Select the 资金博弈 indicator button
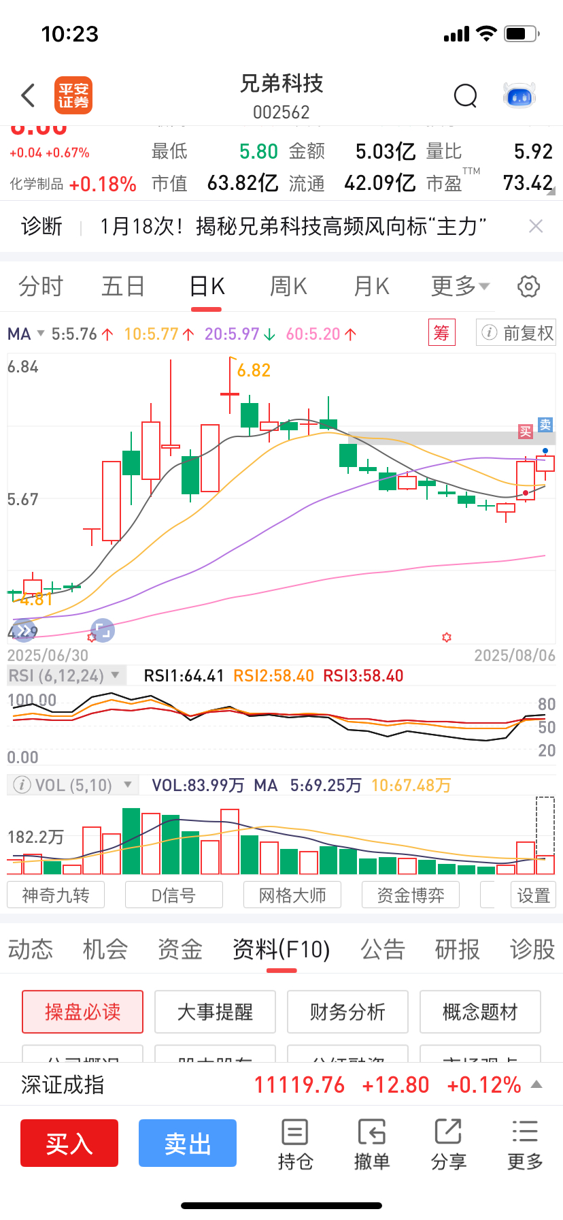Viewport: 563px width, 1220px height. 411,895
